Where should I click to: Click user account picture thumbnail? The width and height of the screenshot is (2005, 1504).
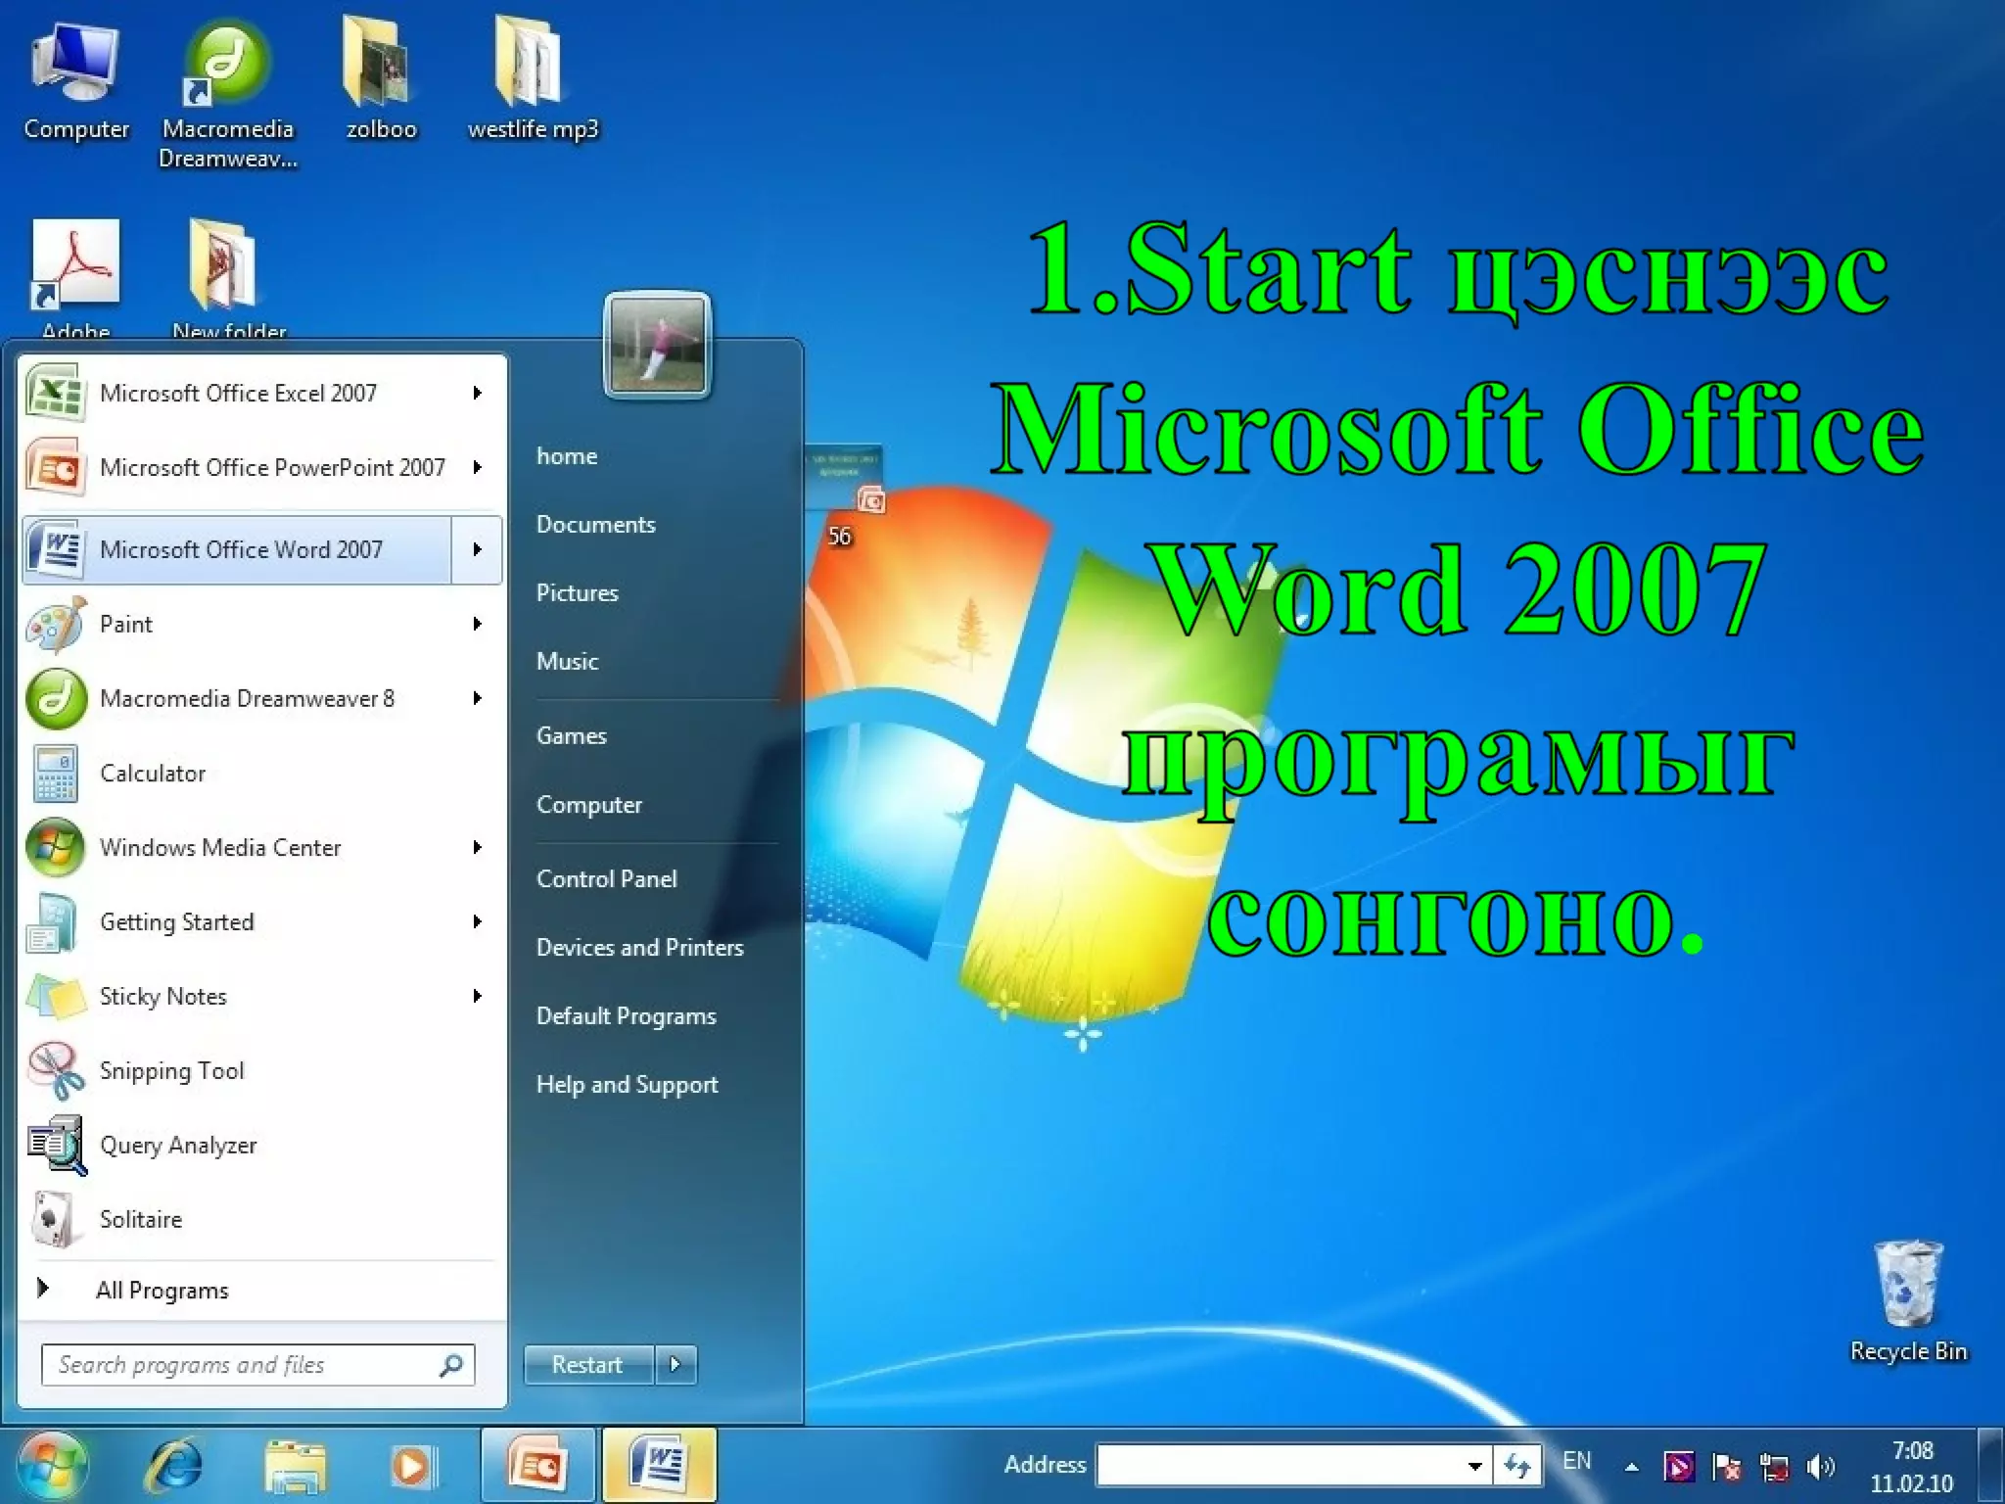point(657,346)
